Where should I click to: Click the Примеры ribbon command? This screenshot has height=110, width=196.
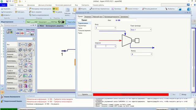tap(116, 9)
